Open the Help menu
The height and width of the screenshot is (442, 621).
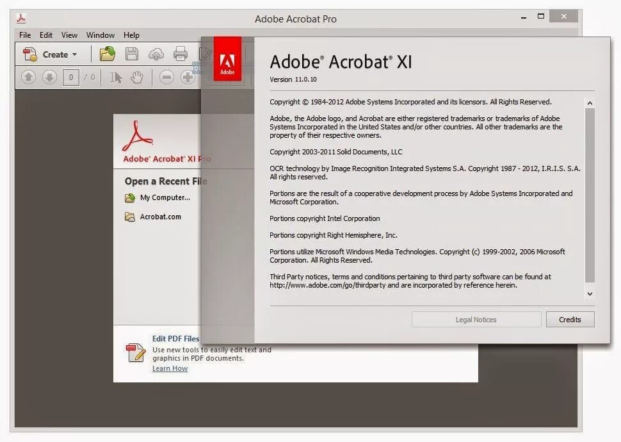(131, 35)
